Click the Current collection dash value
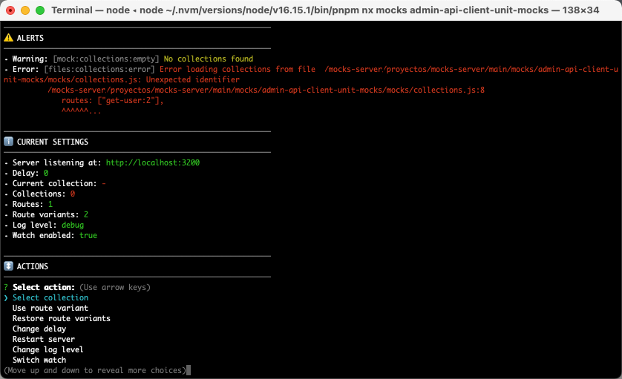 (x=104, y=183)
